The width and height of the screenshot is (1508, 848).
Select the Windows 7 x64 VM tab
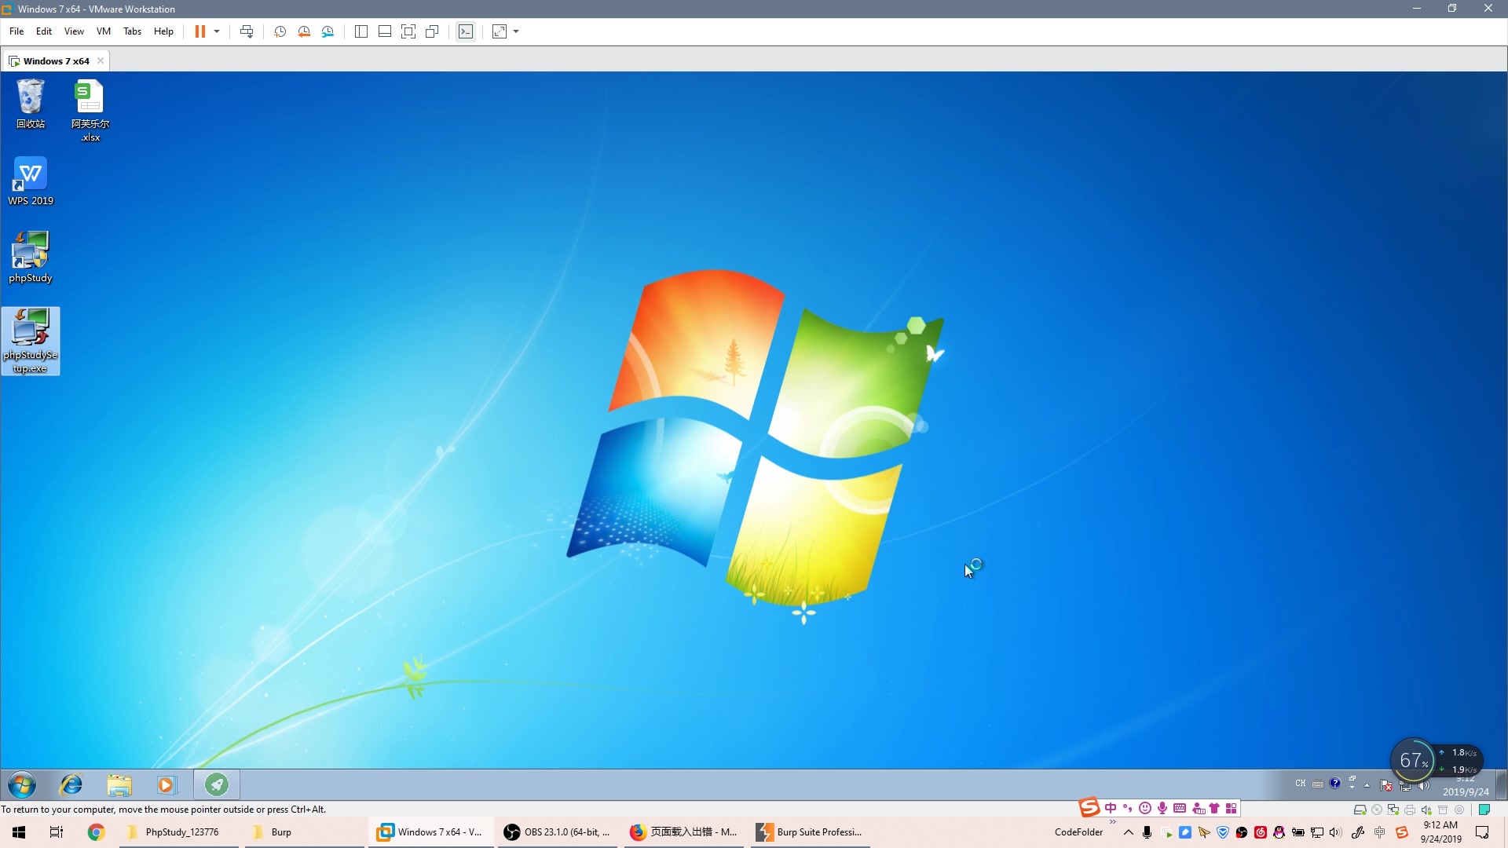point(56,60)
